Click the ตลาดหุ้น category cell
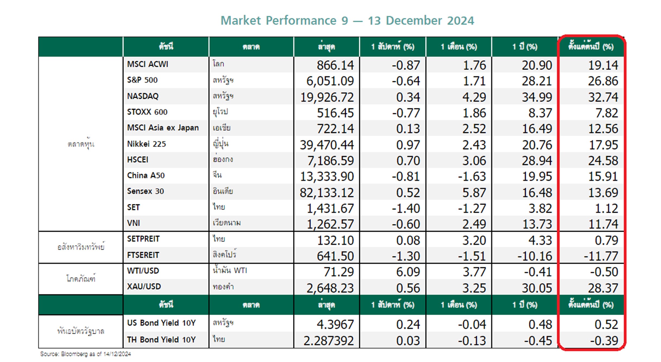The height and width of the screenshot is (362, 661). coord(81,144)
